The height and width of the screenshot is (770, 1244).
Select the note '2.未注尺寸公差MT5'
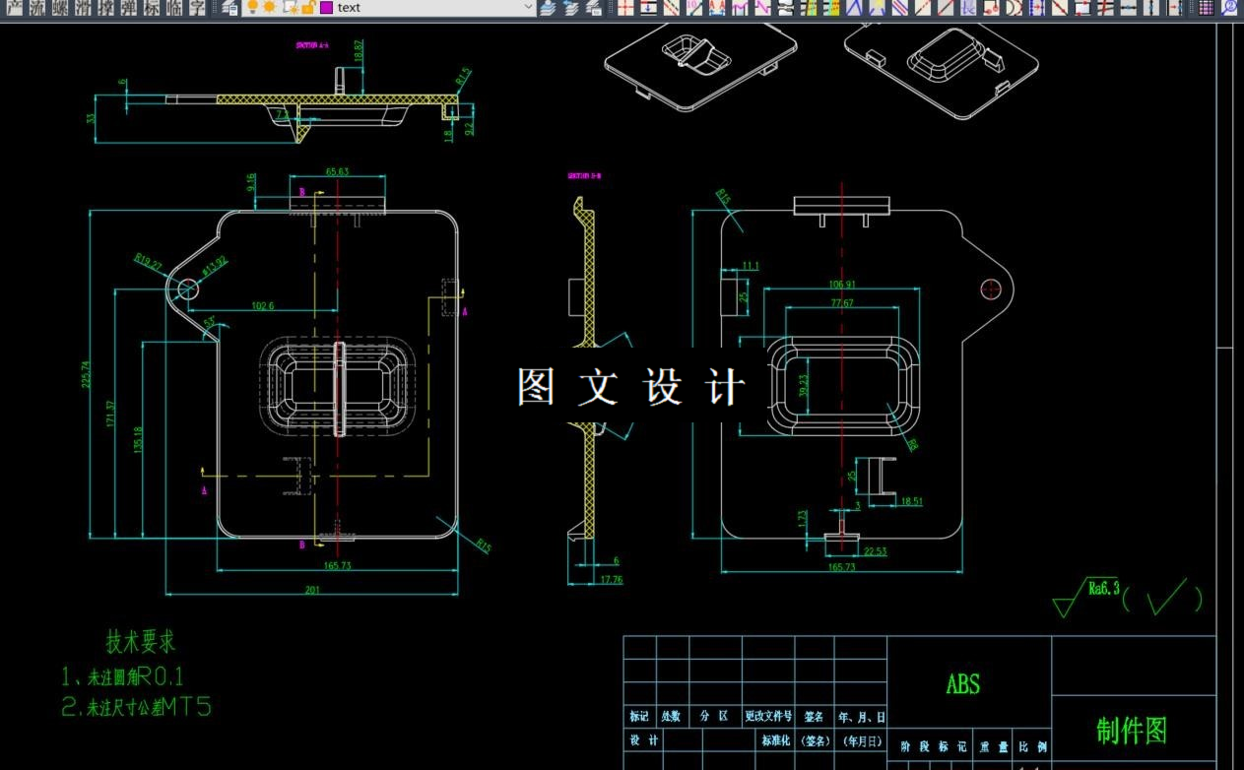(137, 707)
